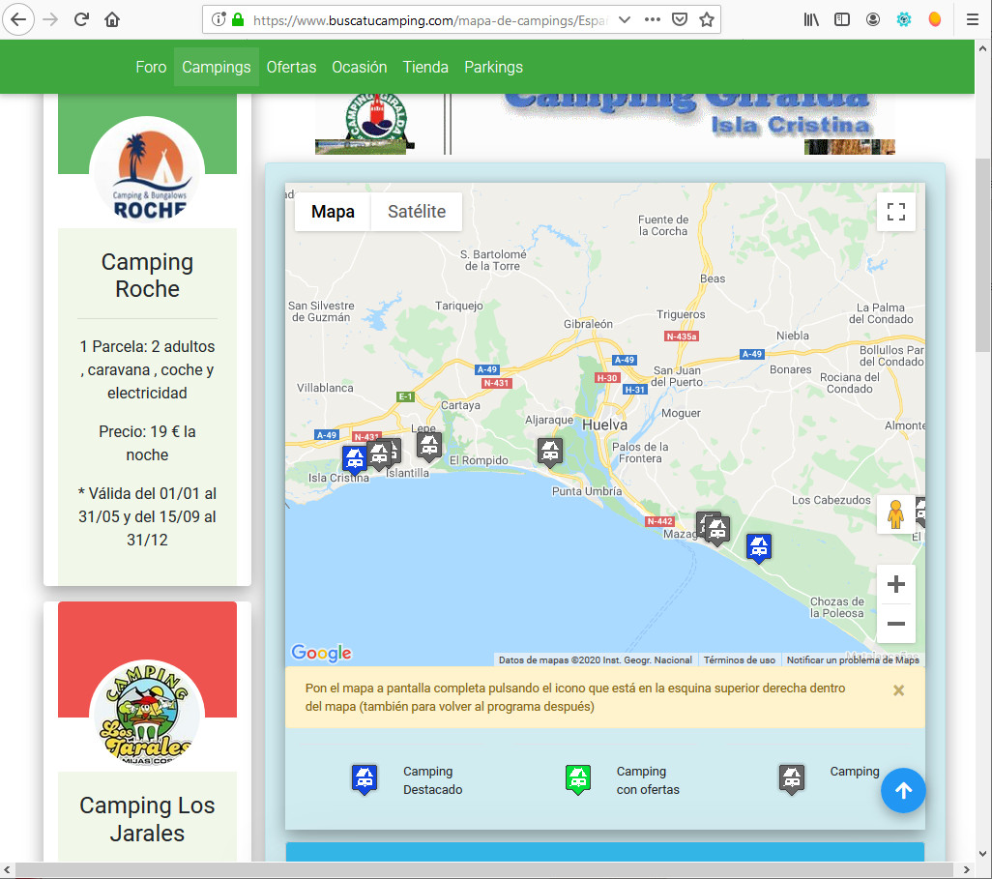This screenshot has width=992, height=879.
Task: Show site information icon in address bar
Action: pos(219,19)
